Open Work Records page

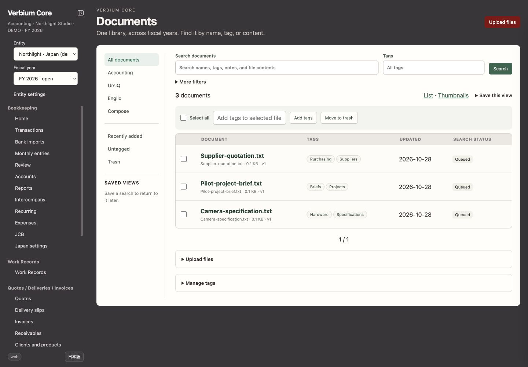tap(30, 272)
